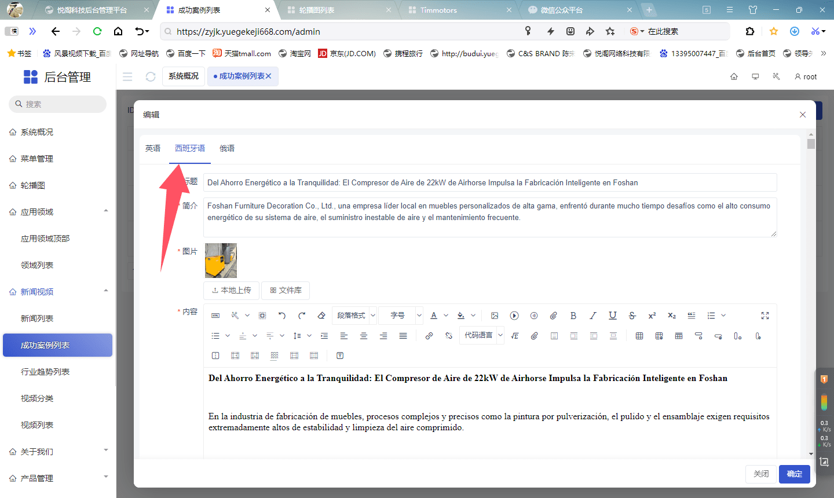Insert video with the play icon
Image resolution: width=834 pixels, height=498 pixels.
point(514,316)
